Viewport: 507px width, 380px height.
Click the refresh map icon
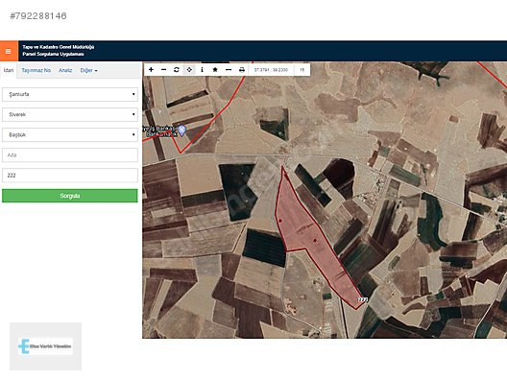click(x=177, y=69)
